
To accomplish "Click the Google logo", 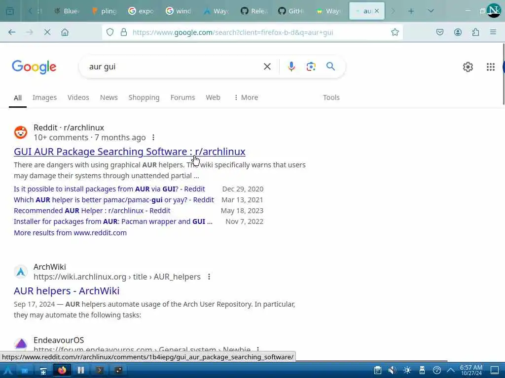I will (34, 67).
